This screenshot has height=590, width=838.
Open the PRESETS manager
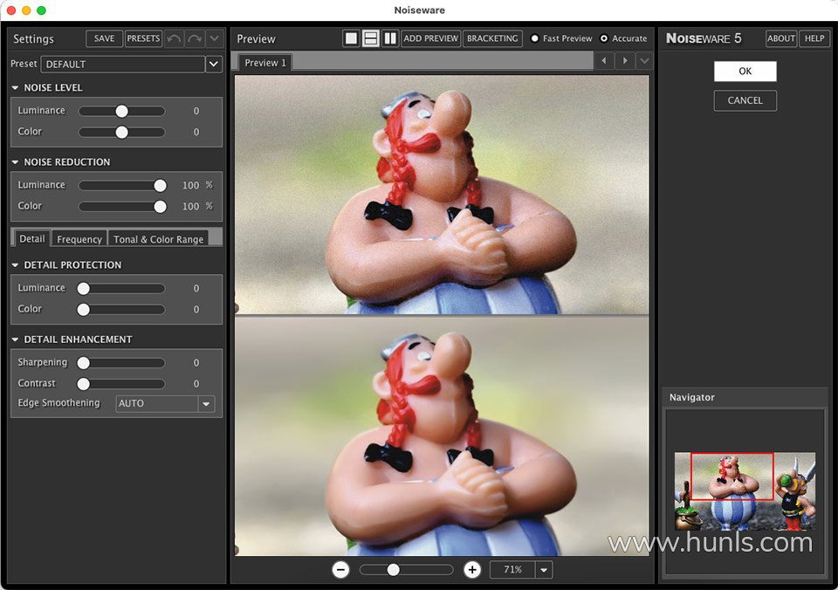coord(143,38)
